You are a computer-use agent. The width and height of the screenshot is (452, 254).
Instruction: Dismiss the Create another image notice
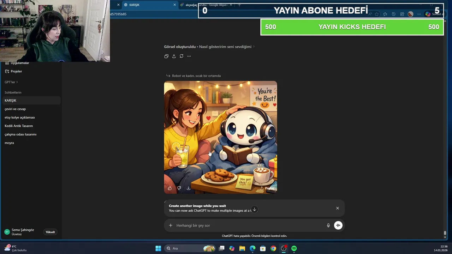[338, 208]
